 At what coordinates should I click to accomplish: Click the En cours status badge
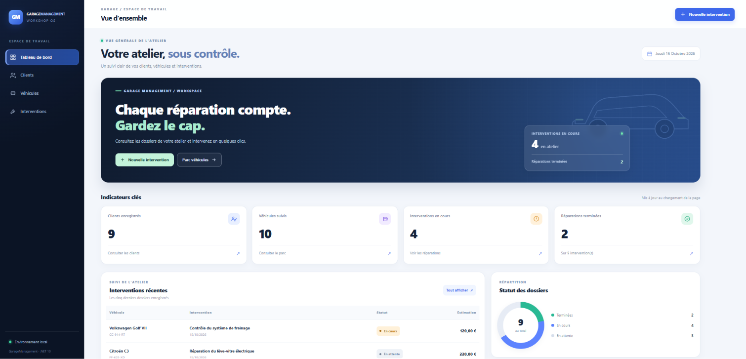388,331
